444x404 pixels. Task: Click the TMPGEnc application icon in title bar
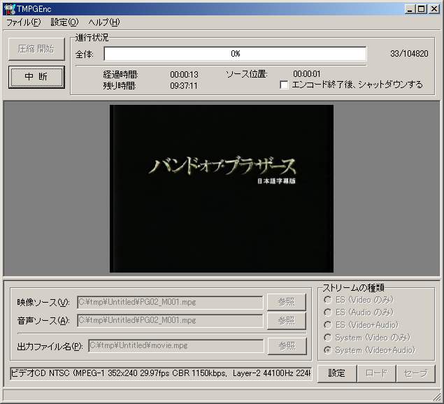(9, 9)
